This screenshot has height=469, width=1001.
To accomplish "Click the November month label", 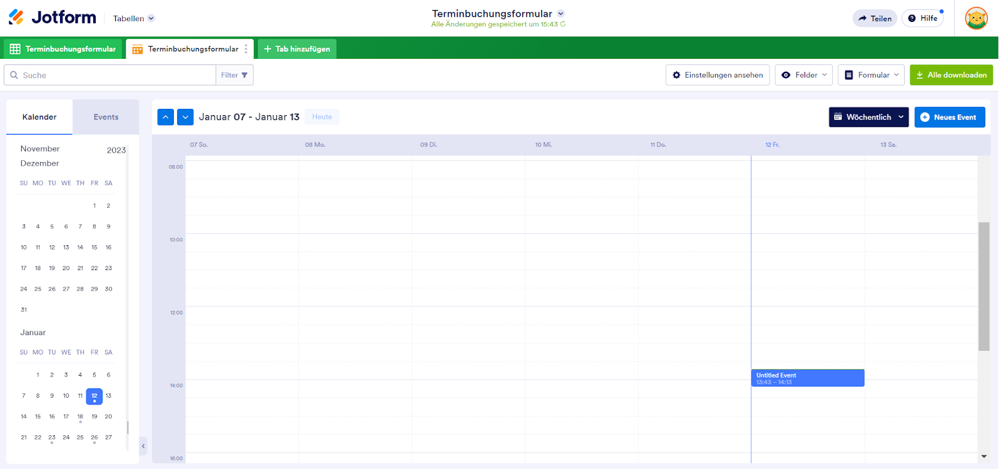I will pos(40,149).
